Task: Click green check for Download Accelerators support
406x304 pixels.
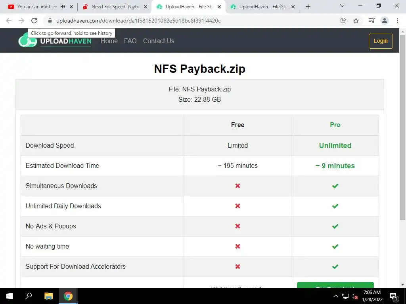Action: tap(335, 266)
